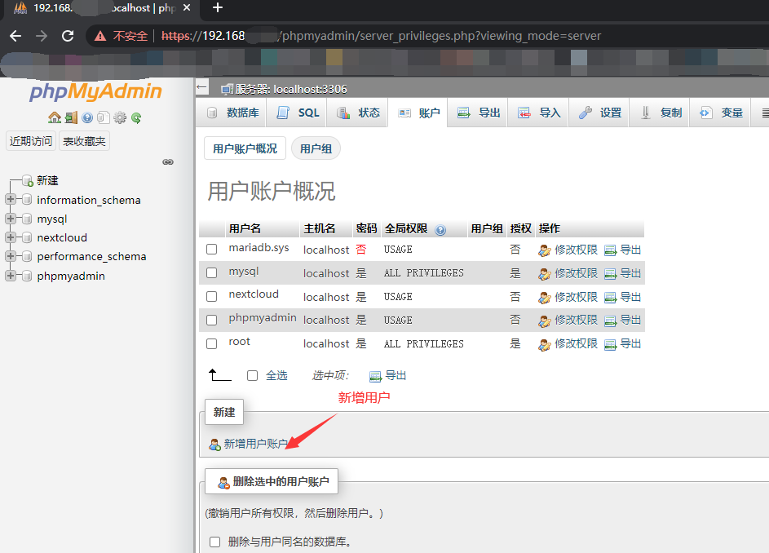Click the phpMyAdmin home icon
The height and width of the screenshot is (553, 769).
[x=55, y=117]
